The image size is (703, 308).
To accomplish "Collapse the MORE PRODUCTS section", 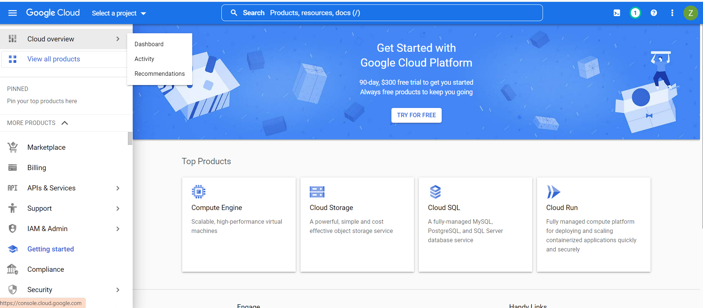I will tap(65, 123).
